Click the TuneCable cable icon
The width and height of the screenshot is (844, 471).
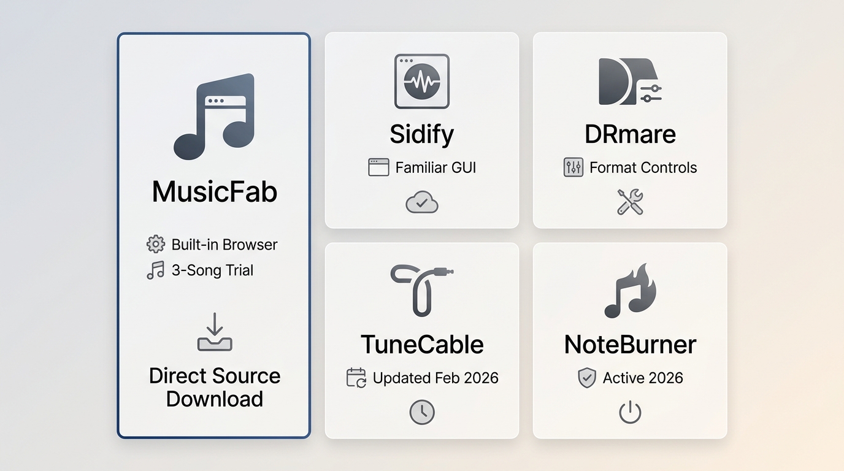(x=422, y=290)
